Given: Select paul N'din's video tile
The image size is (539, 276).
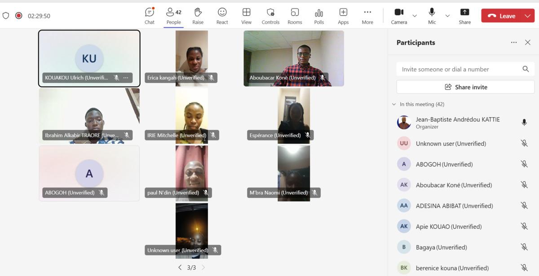Looking at the screenshot, I should [x=192, y=173].
